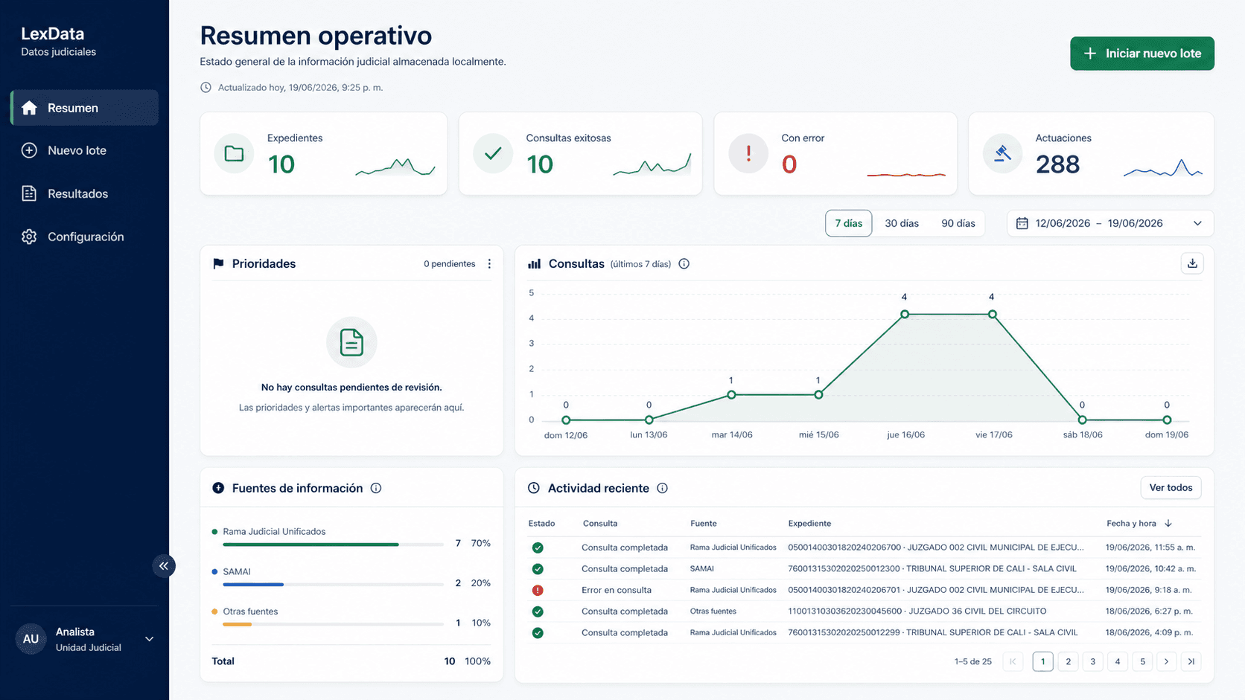Screen dimensions: 1245x700
Task: Open Configuración from sidebar
Action: (84, 237)
